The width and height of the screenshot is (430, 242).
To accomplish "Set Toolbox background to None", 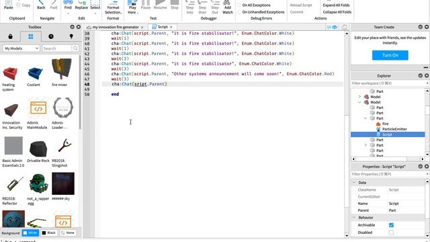I will 67,233.
